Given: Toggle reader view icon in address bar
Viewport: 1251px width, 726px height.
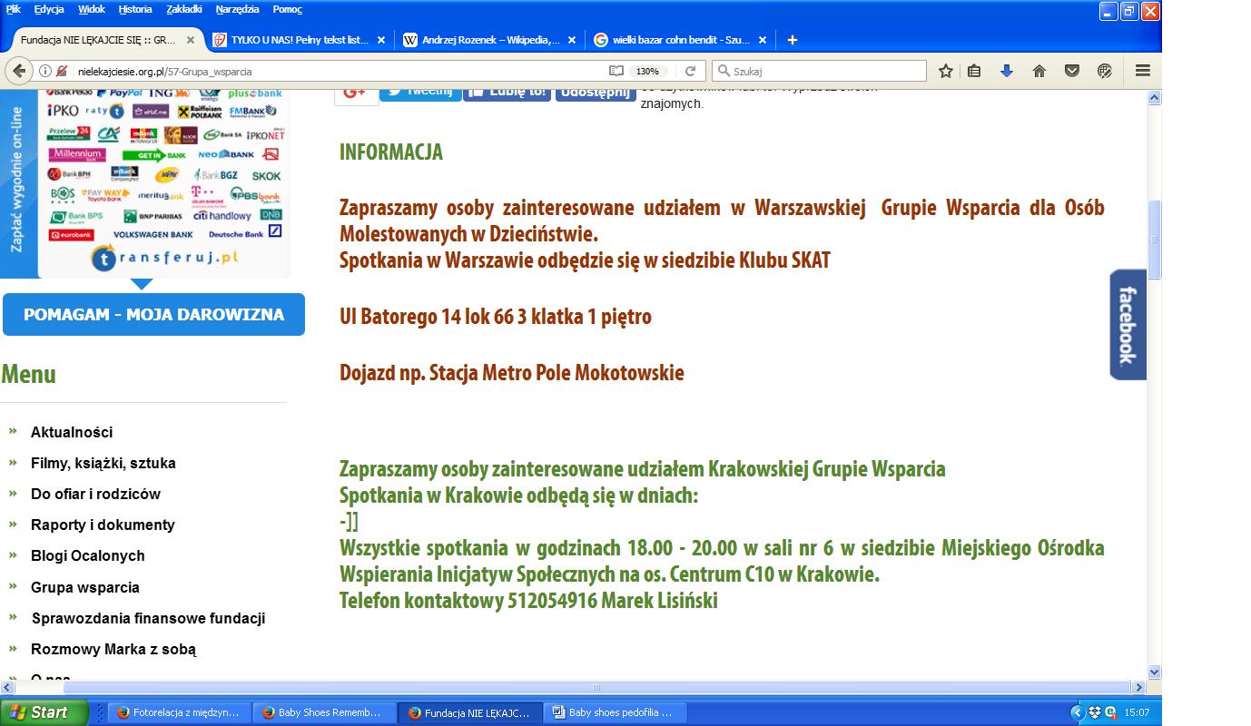Looking at the screenshot, I should (x=616, y=71).
